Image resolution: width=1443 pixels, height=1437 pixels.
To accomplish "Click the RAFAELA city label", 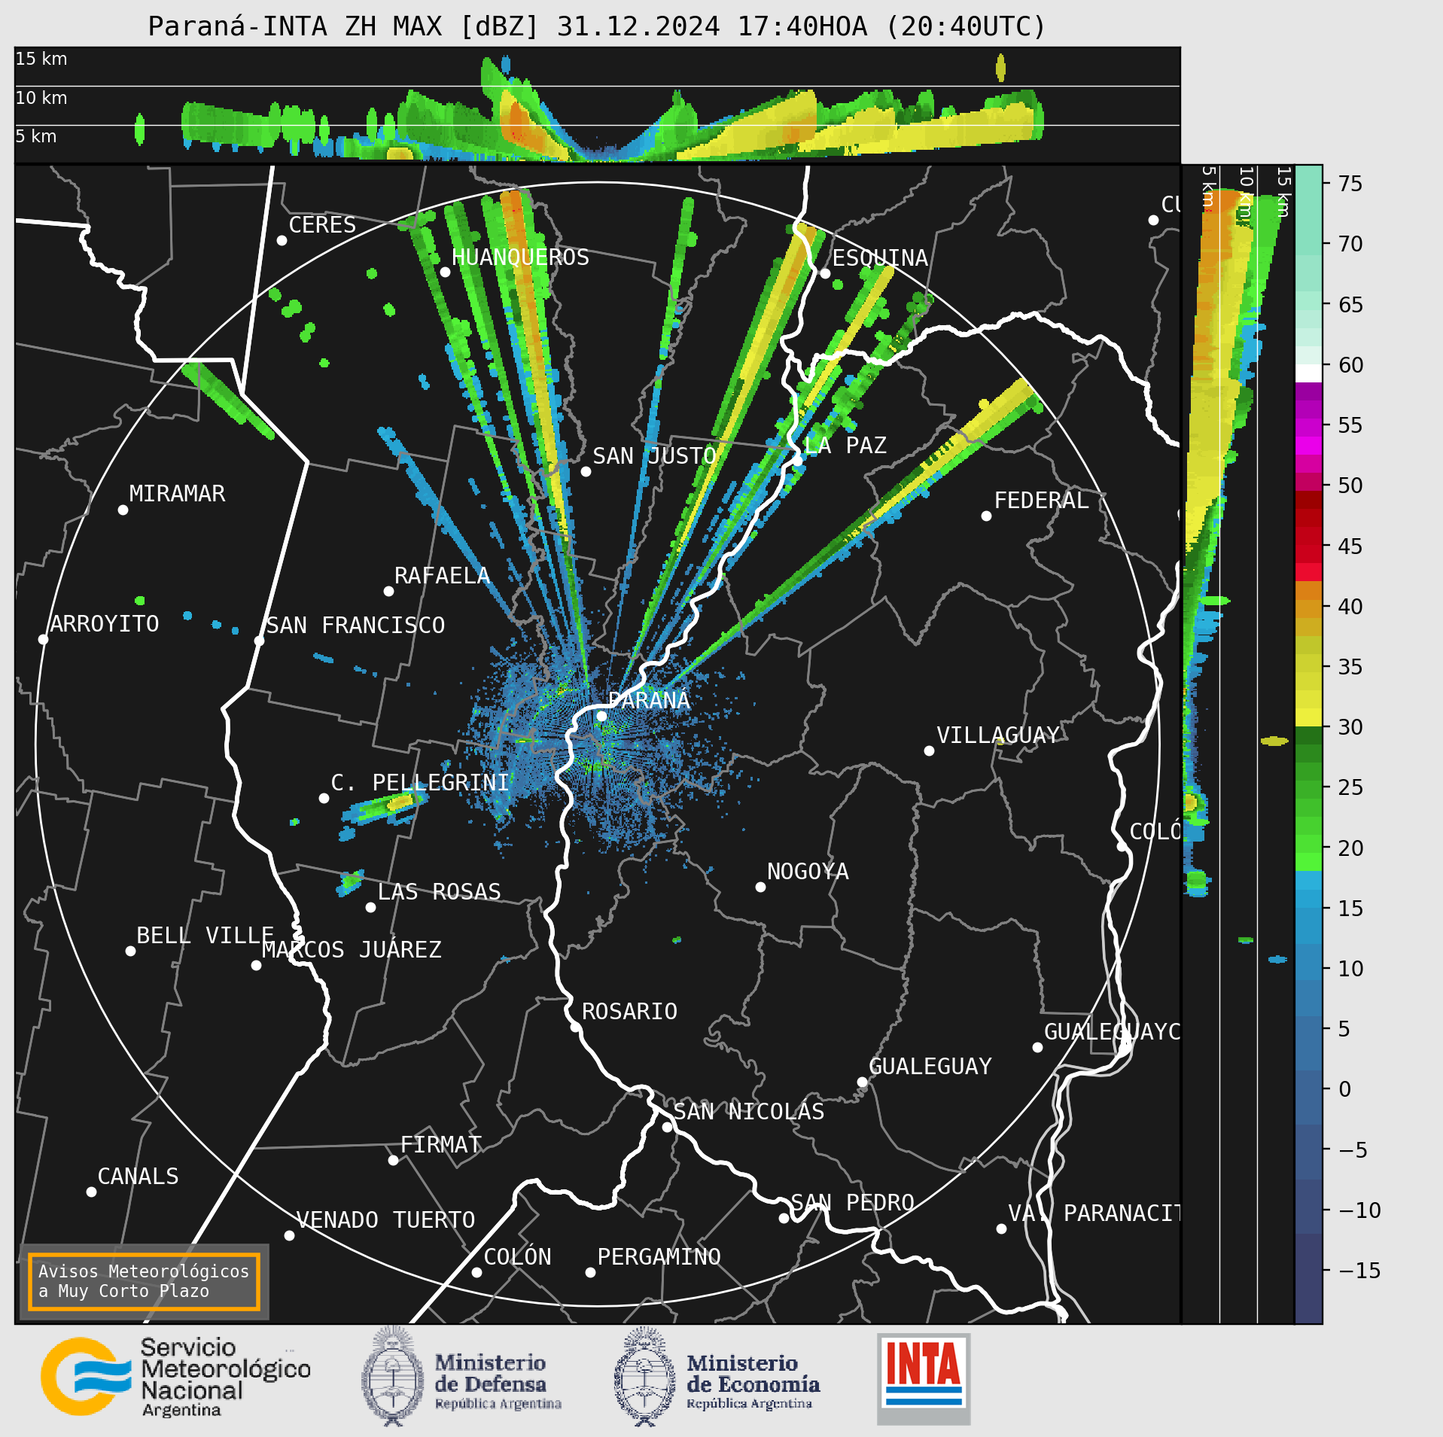I will (442, 575).
